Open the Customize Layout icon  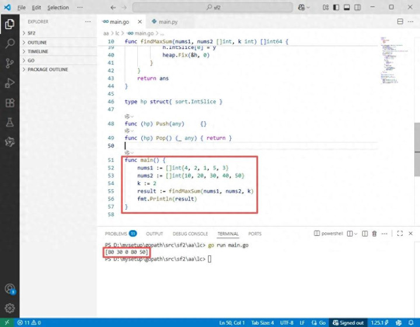325,8
